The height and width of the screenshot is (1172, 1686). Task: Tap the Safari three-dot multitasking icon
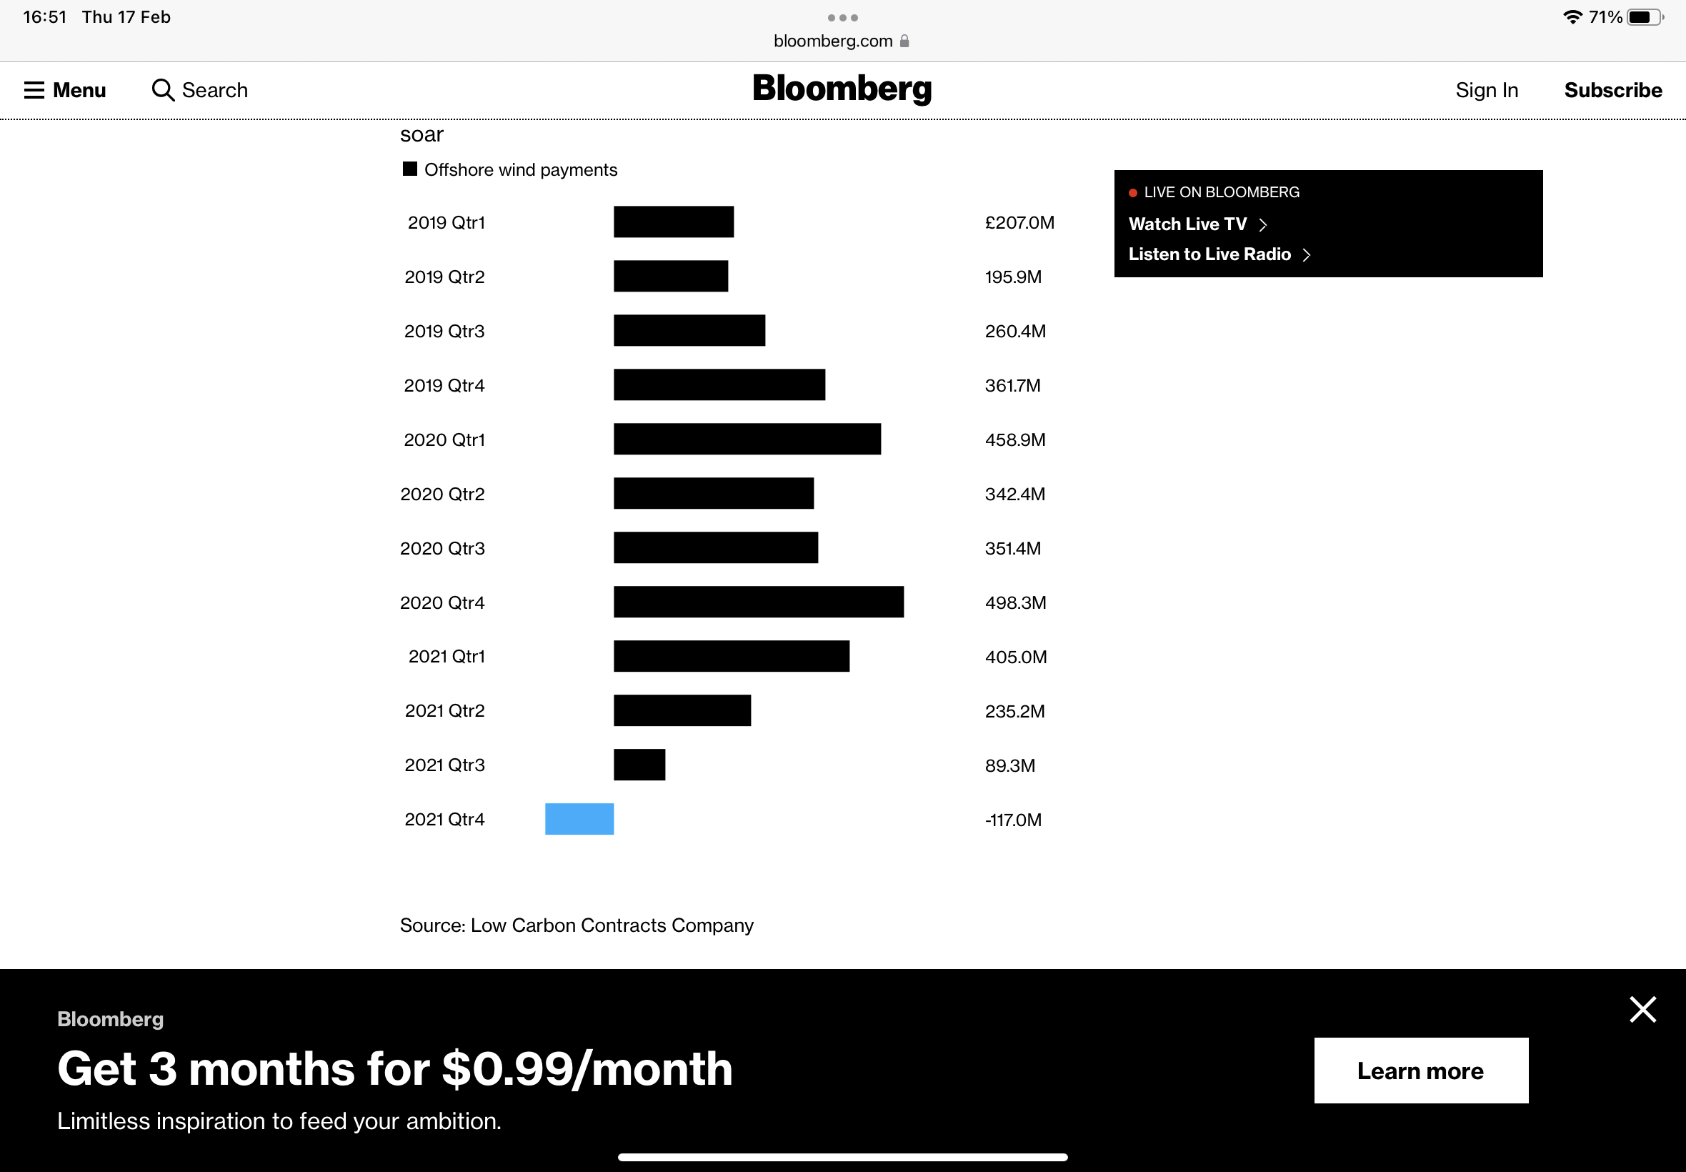(x=842, y=18)
